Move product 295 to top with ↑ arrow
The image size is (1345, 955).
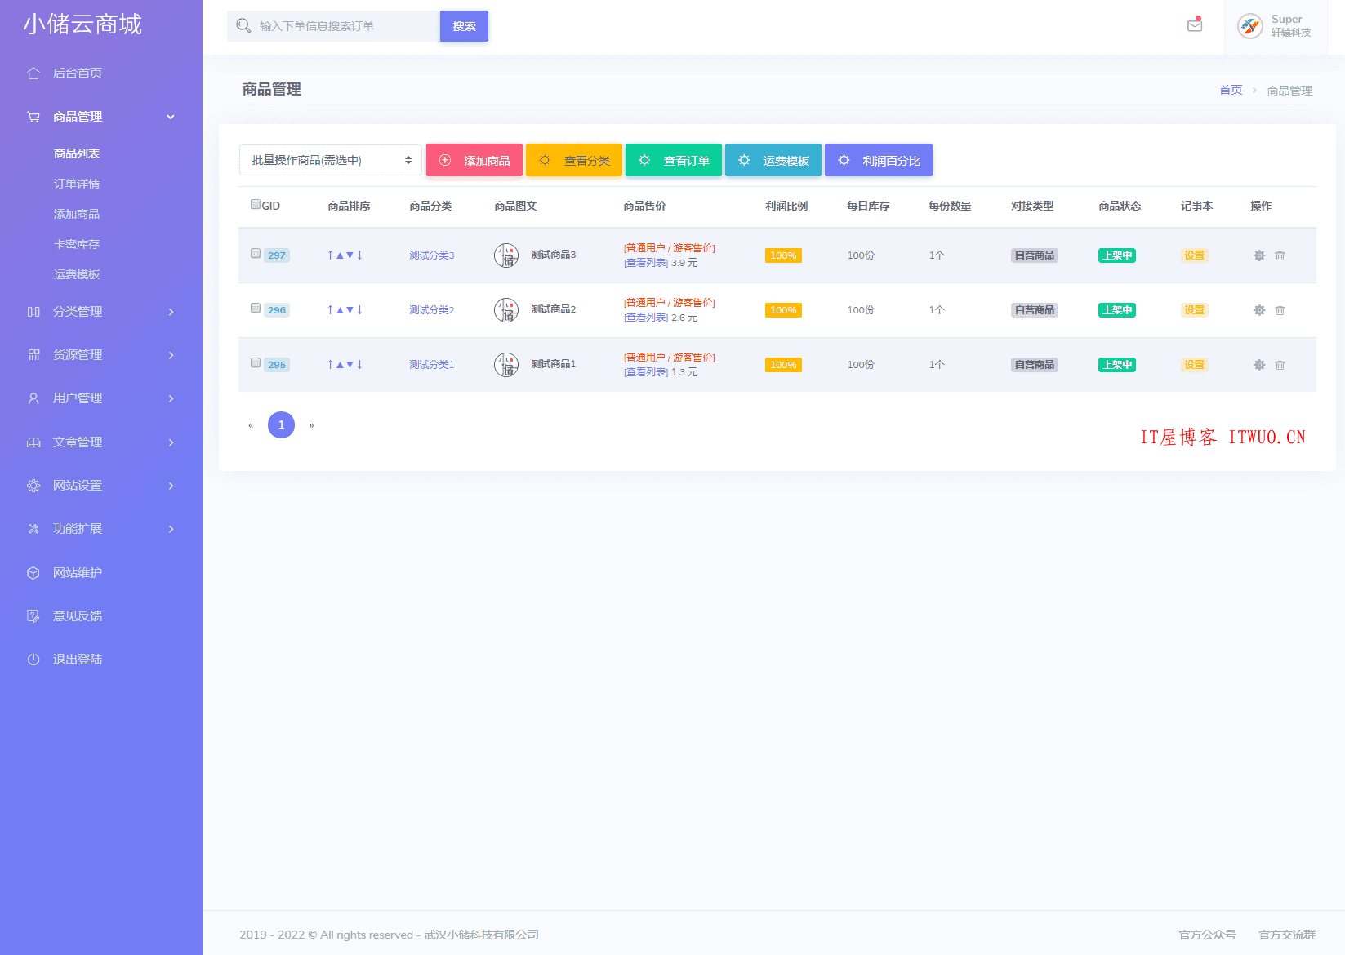click(x=330, y=364)
